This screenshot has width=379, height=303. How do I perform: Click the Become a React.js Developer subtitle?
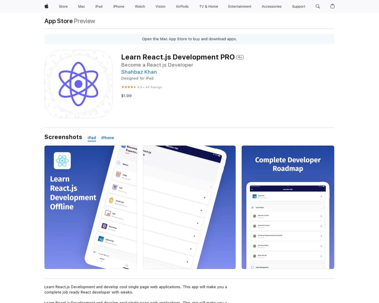click(x=157, y=65)
